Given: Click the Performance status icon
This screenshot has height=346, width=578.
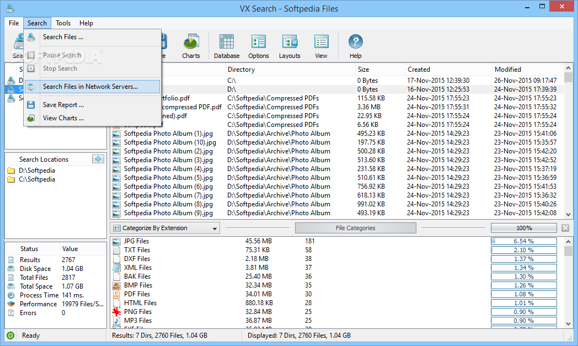Looking at the screenshot, I should 11,304.
